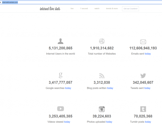Select the 3,253,405,385 videos counter

point(61,116)
